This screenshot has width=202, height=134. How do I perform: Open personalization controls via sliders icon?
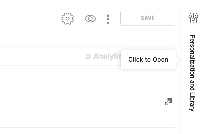193,18
